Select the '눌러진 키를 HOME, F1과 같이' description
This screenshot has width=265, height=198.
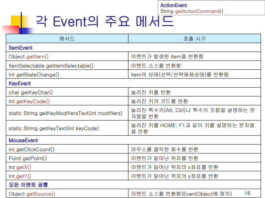point(193,128)
